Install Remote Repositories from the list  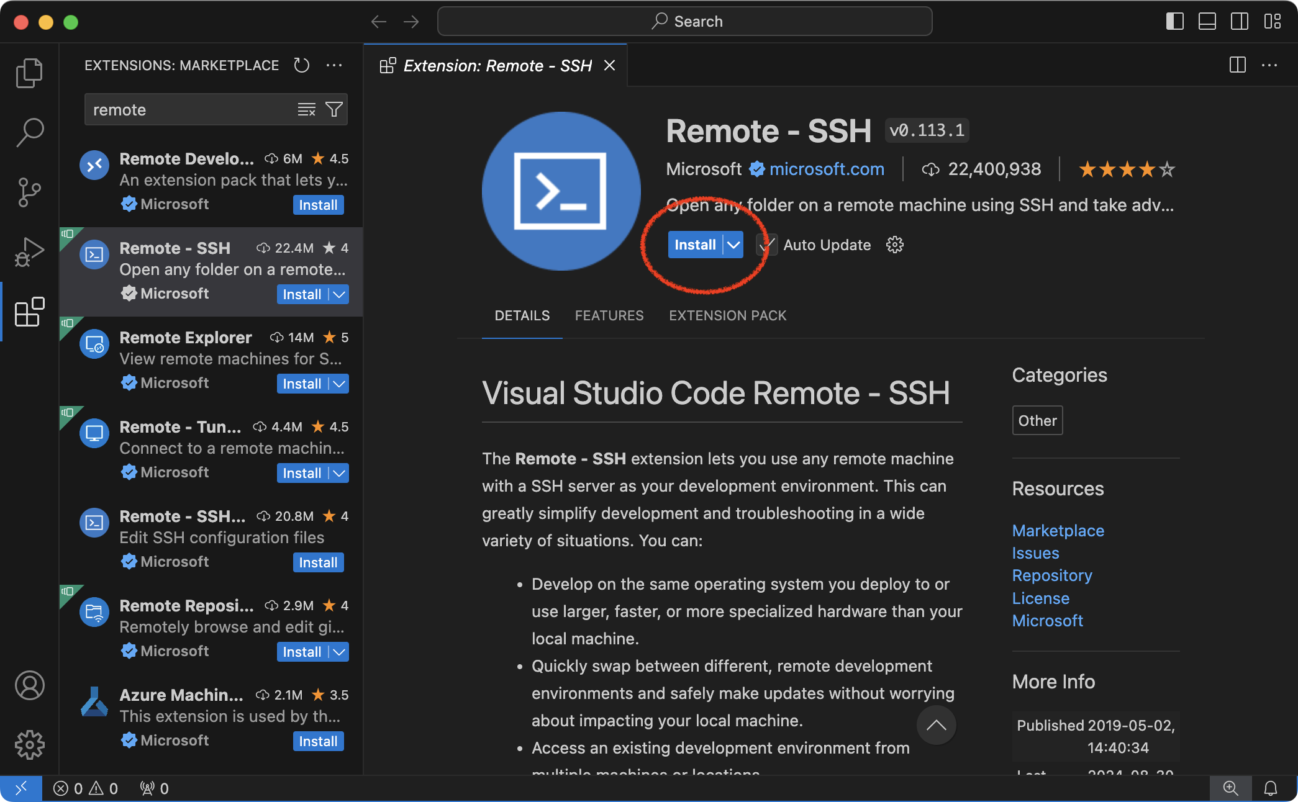302,652
